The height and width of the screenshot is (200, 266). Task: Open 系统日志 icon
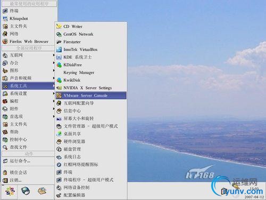(59, 157)
